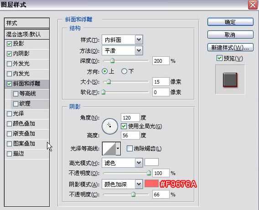259x210 pixels.
Task: Click the 确定 button
Action: (230, 22)
